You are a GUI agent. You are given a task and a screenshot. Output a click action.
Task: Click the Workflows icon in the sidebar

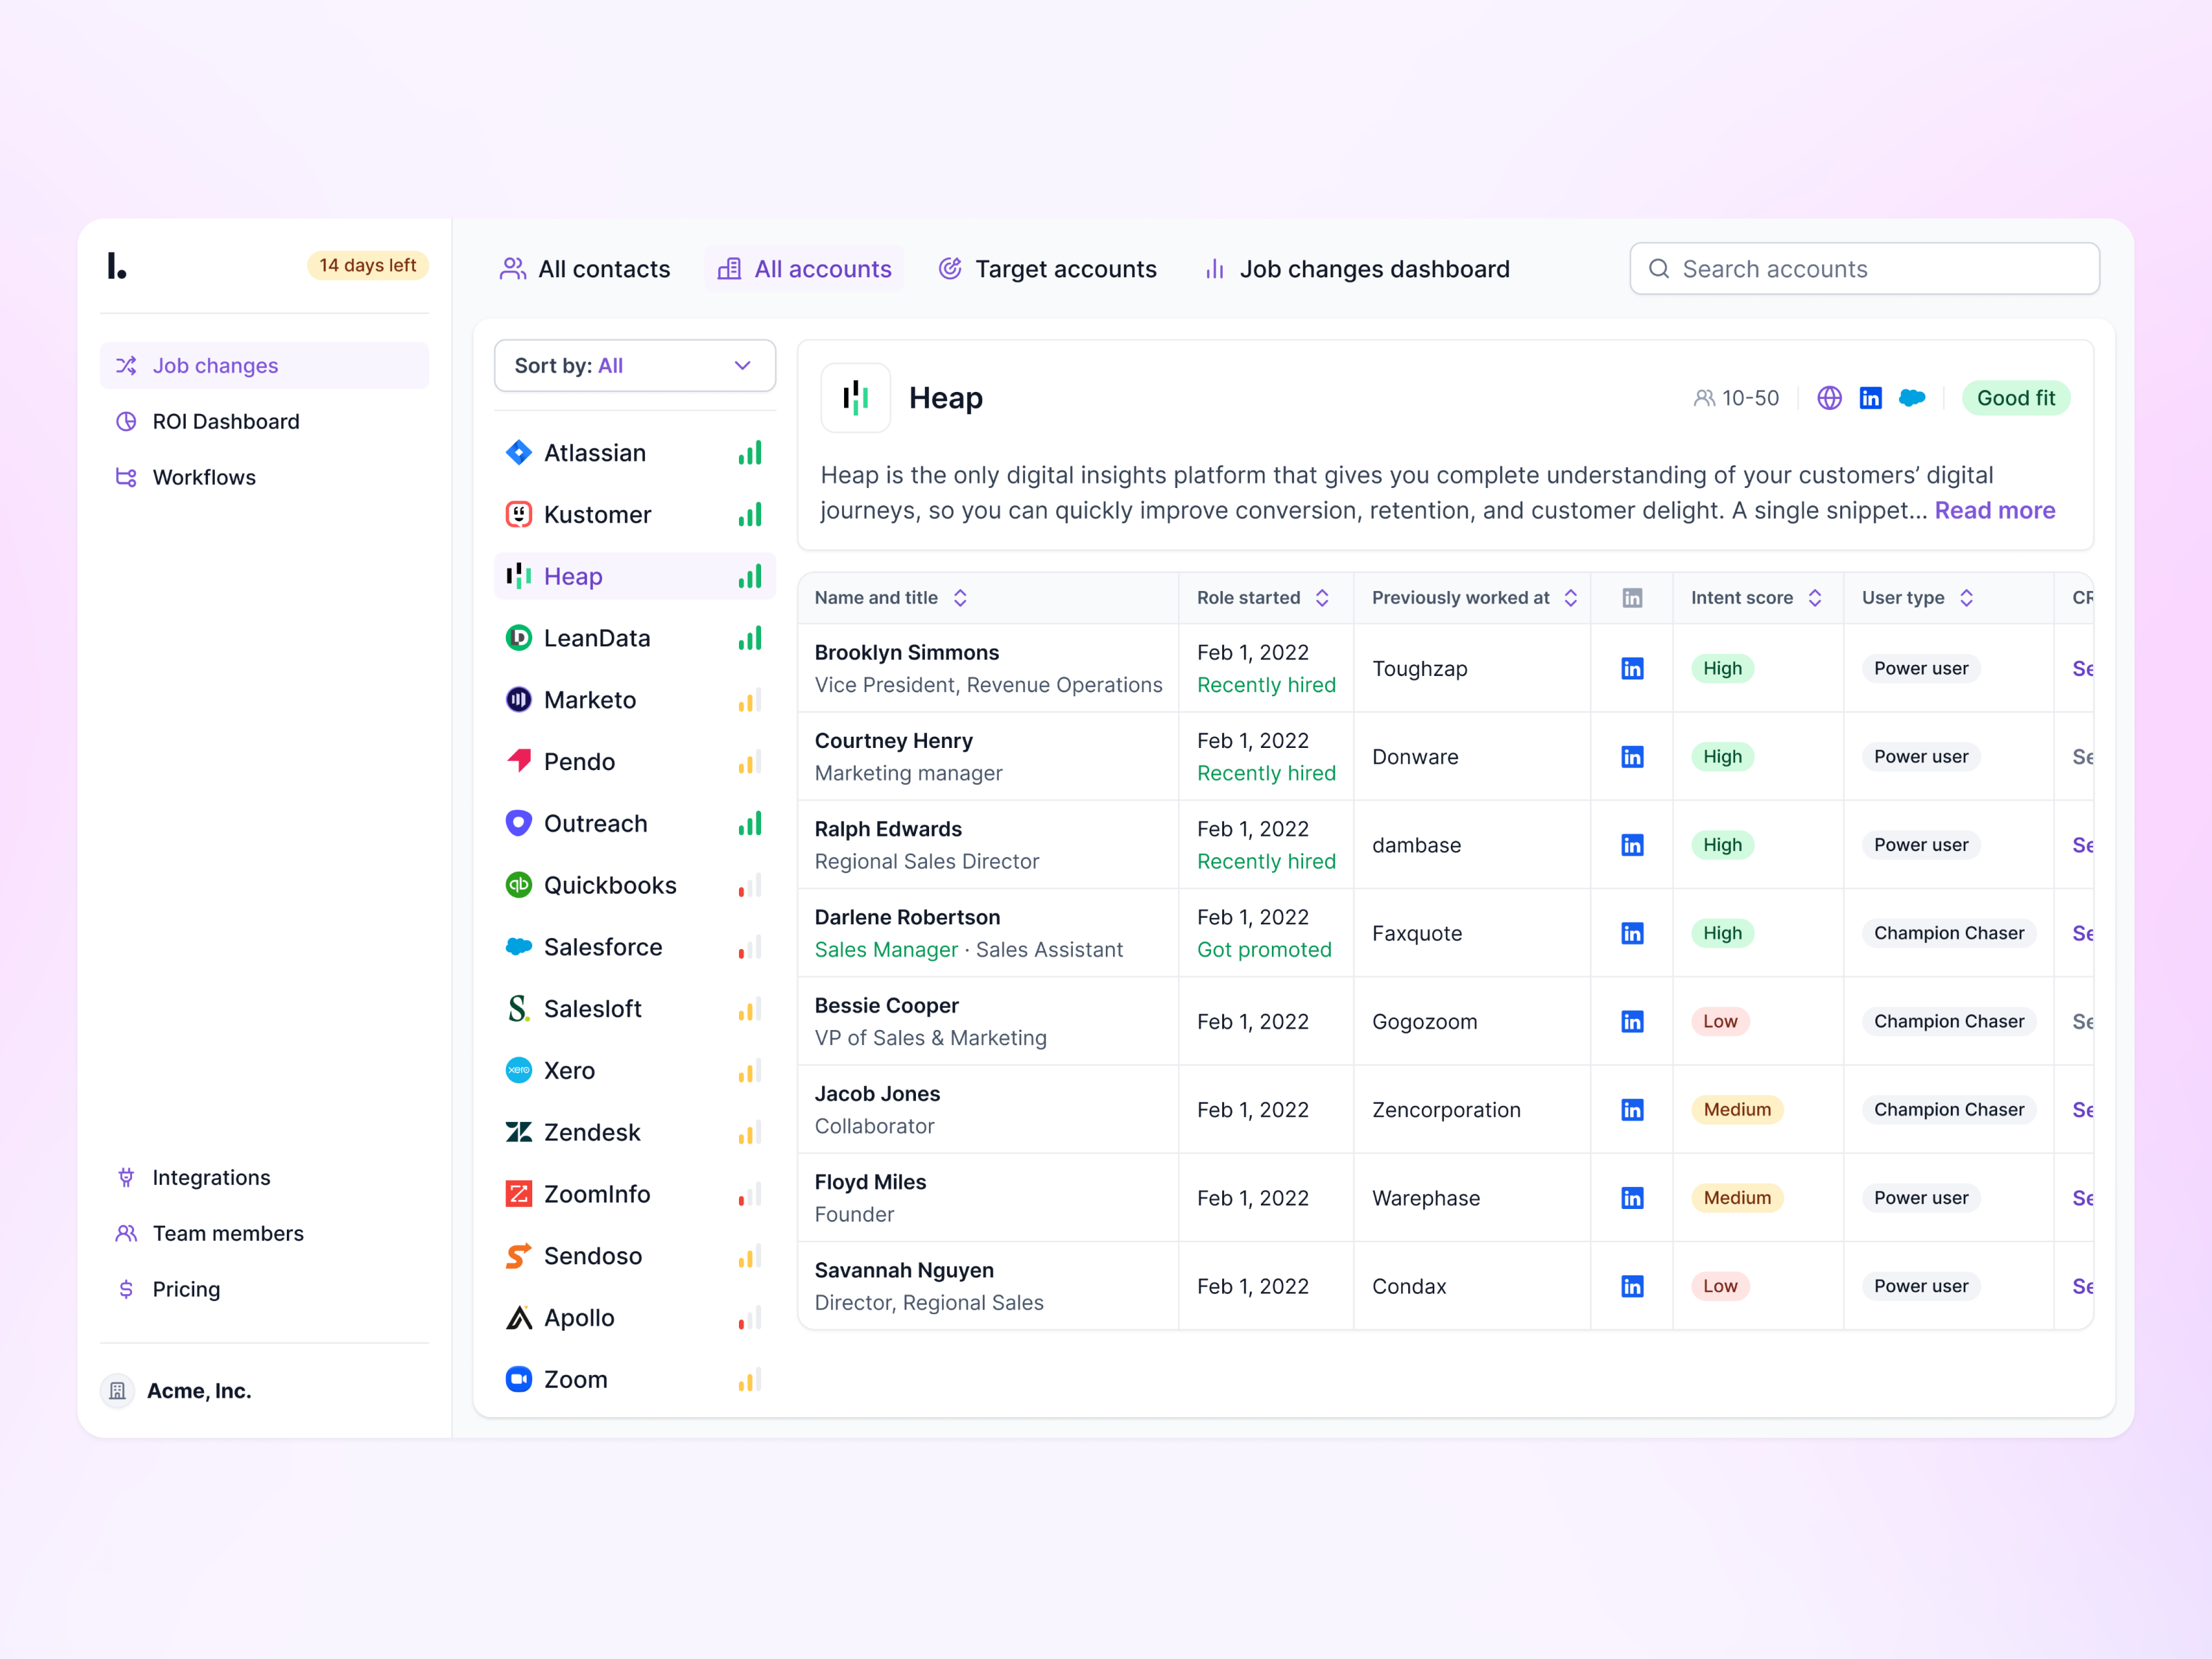coord(126,477)
